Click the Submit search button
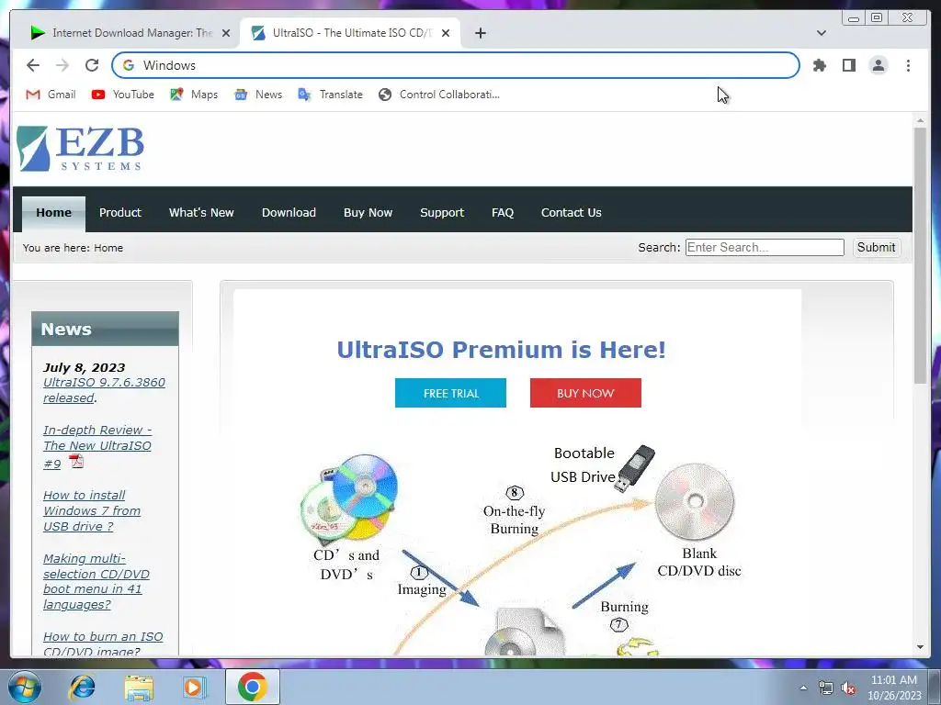Screen dimensions: 941x705 click(x=876, y=248)
